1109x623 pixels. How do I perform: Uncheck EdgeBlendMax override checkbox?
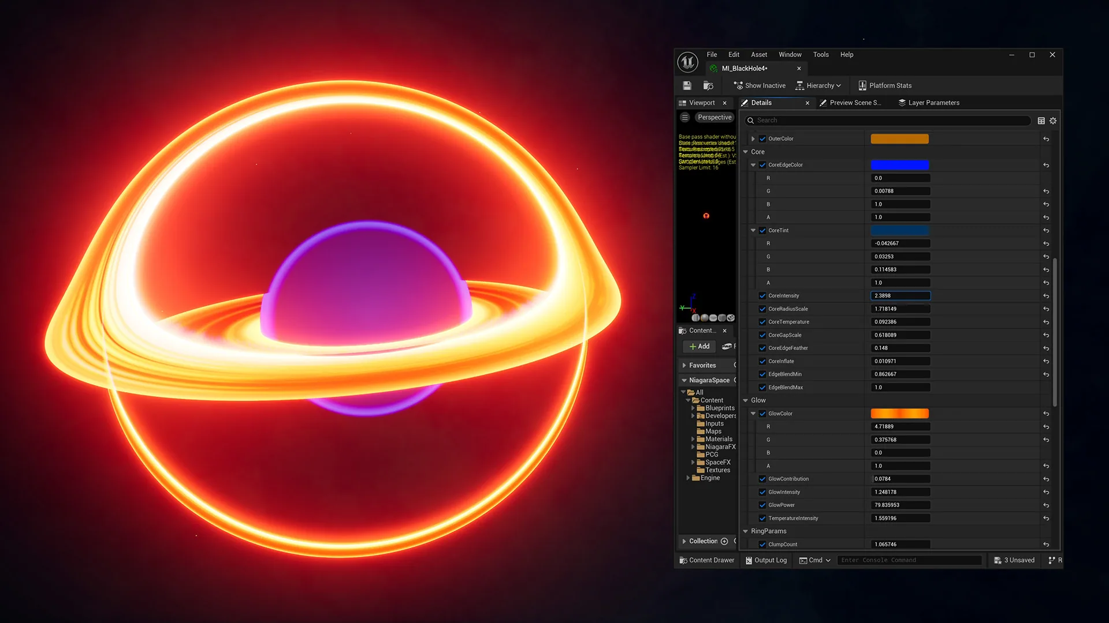pos(762,388)
